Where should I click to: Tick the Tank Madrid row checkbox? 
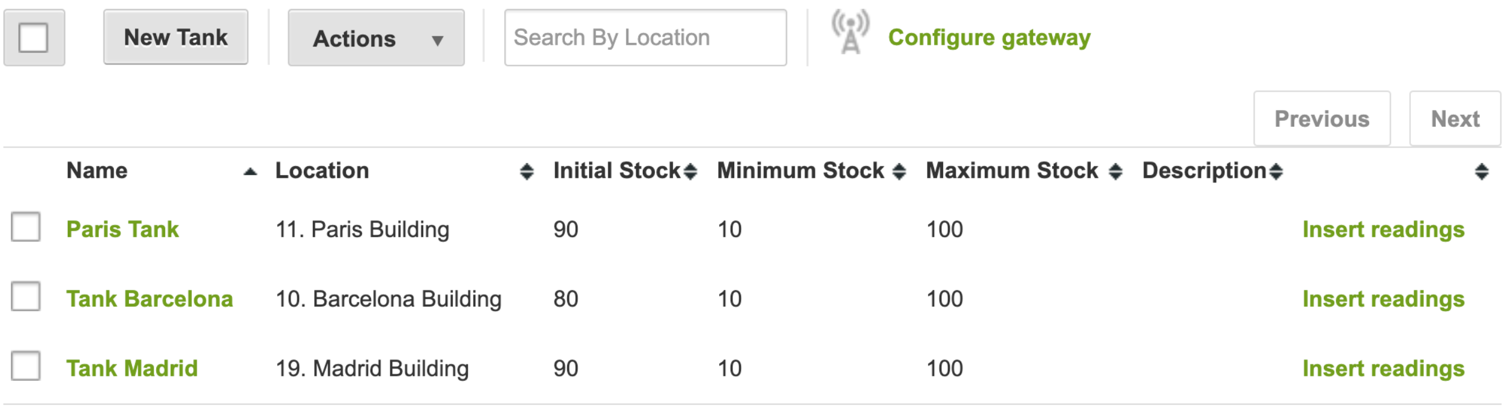point(25,366)
